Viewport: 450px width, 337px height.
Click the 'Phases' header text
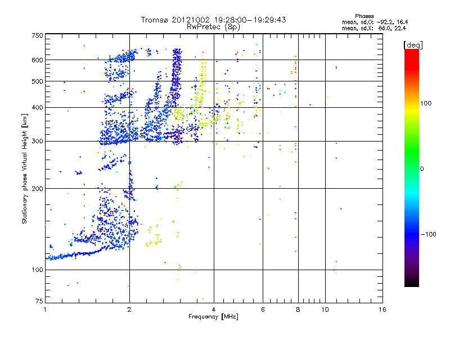coord(364,16)
